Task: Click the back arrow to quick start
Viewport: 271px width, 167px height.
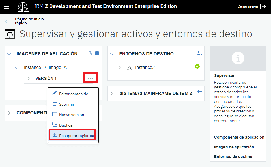Action: coord(8,21)
